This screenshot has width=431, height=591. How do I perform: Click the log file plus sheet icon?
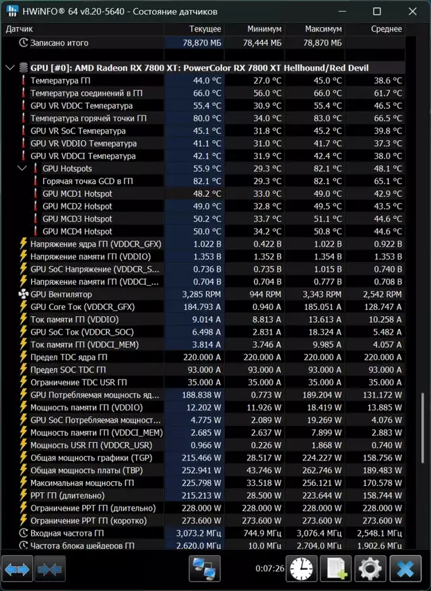point(336,569)
